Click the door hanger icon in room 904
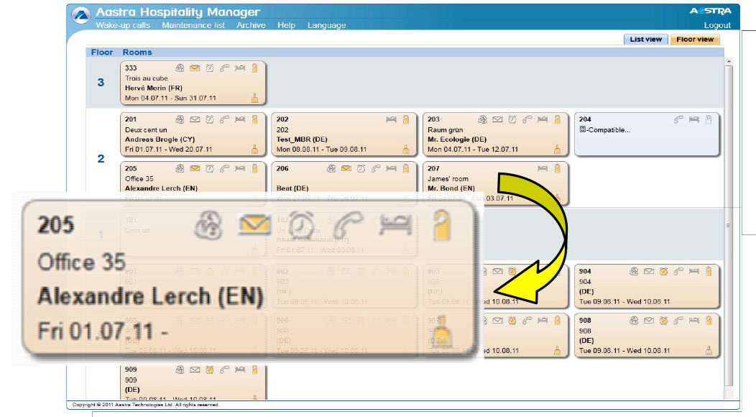Viewport: 756px width, 417px height. (709, 272)
